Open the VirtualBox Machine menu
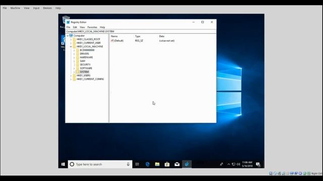323x181 pixels. pyautogui.click(x=15, y=8)
